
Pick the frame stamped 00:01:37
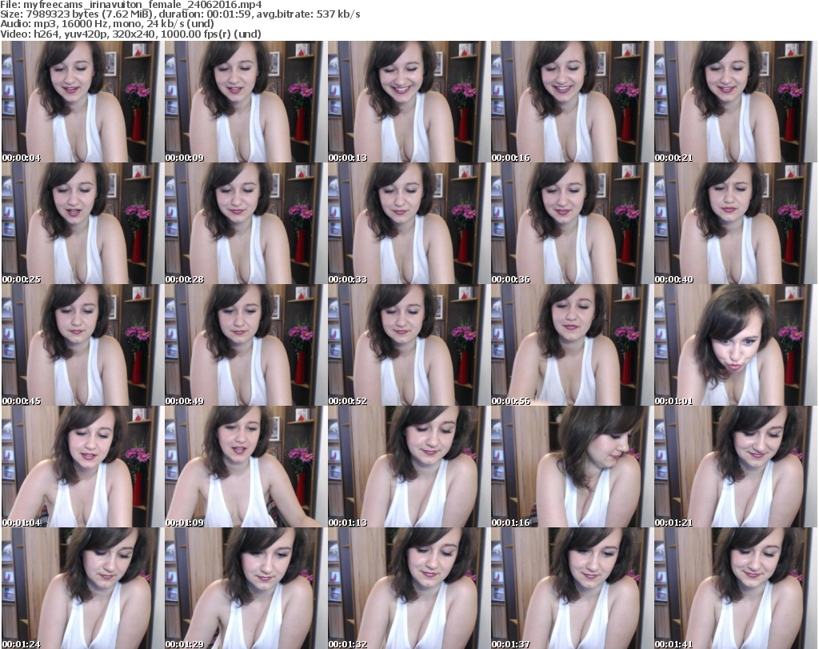(573, 588)
